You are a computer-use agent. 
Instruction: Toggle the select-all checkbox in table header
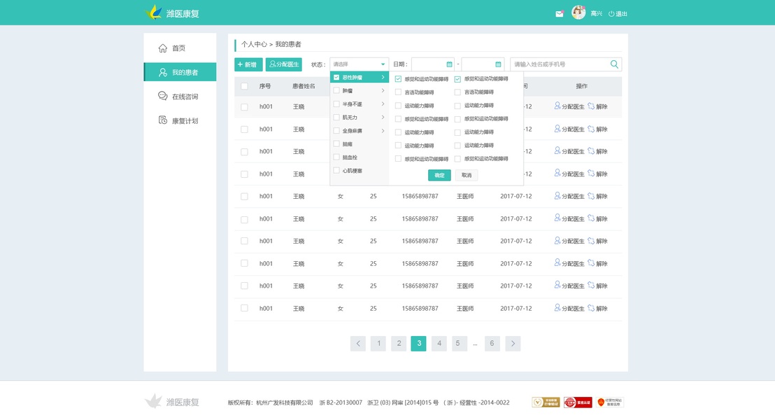point(244,86)
